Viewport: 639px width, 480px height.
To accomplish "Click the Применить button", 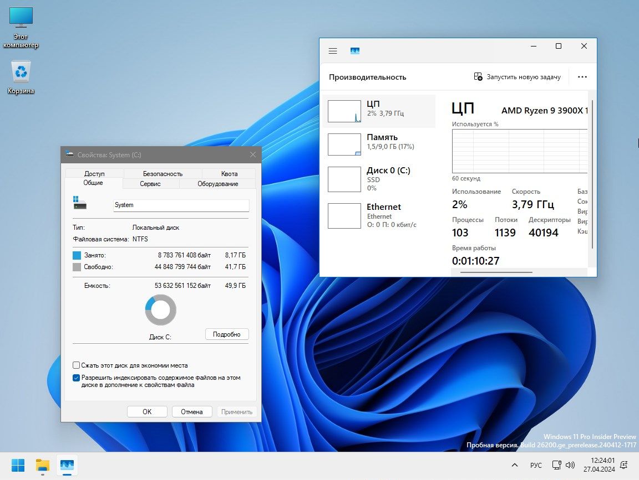I will (x=237, y=412).
